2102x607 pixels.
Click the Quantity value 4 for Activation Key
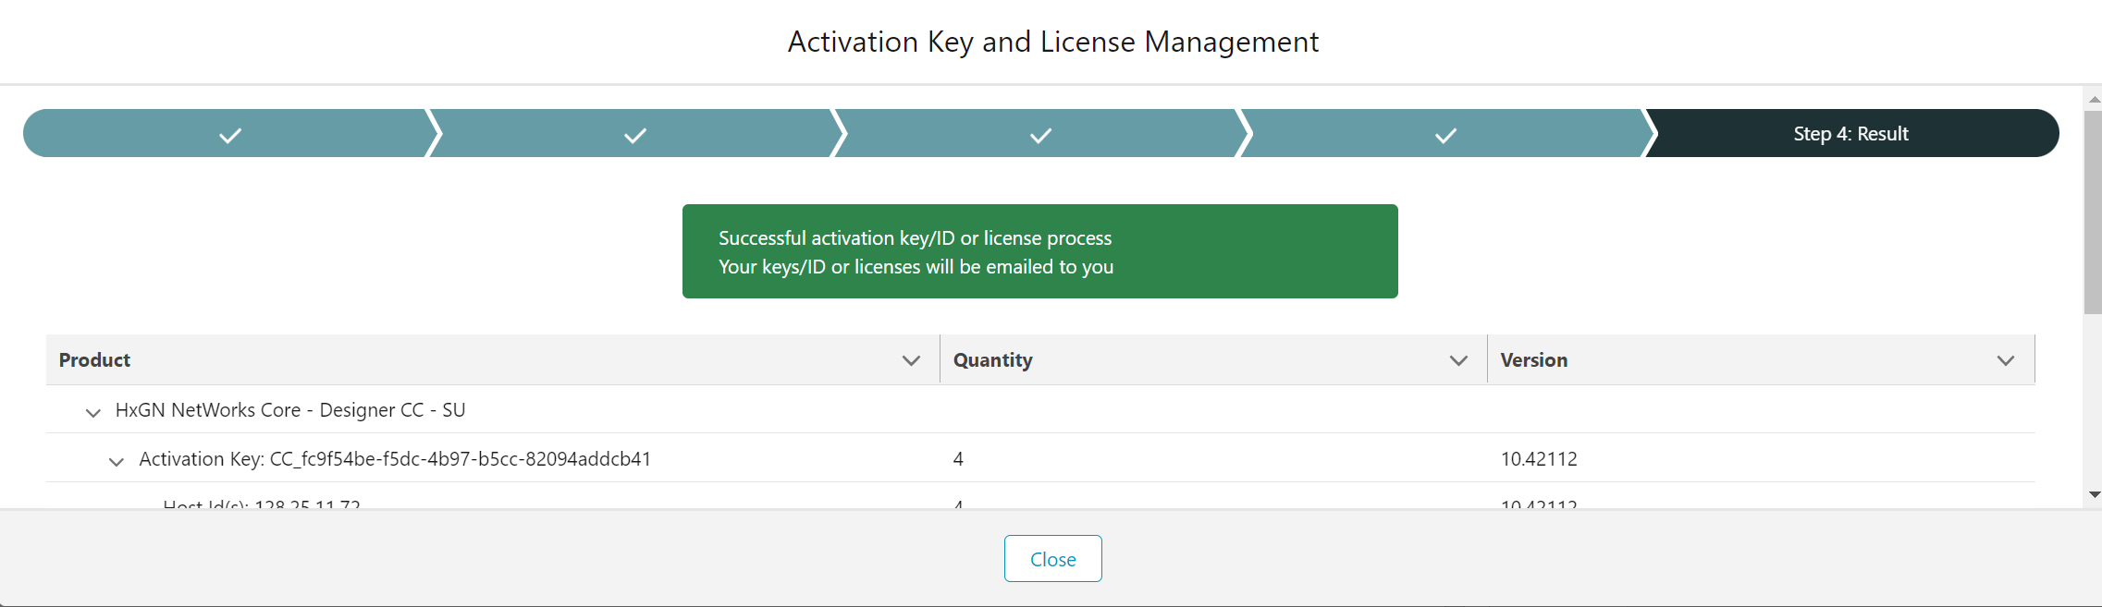(958, 459)
